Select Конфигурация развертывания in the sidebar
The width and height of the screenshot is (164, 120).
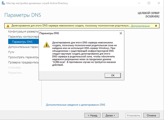pyautogui.click(x=23, y=31)
